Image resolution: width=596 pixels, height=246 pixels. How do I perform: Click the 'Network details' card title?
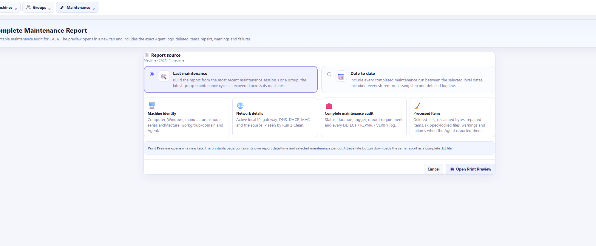(x=250, y=113)
